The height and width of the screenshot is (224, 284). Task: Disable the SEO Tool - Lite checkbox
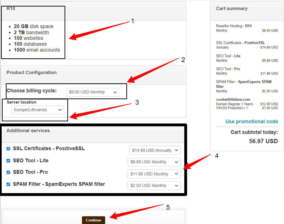tap(8, 161)
